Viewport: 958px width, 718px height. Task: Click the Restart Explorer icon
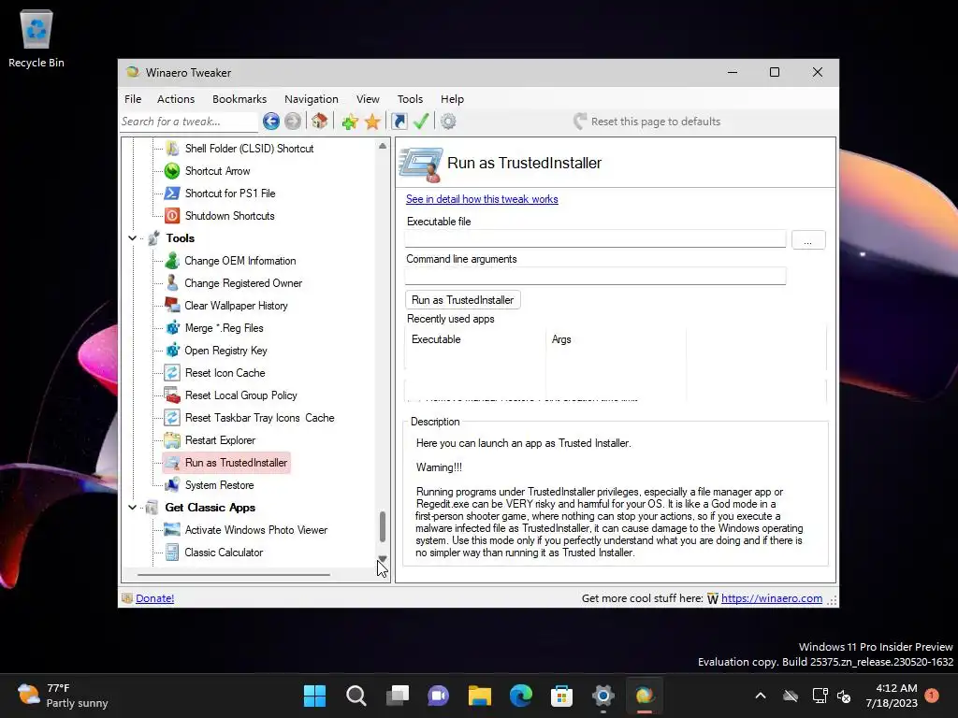tap(172, 440)
